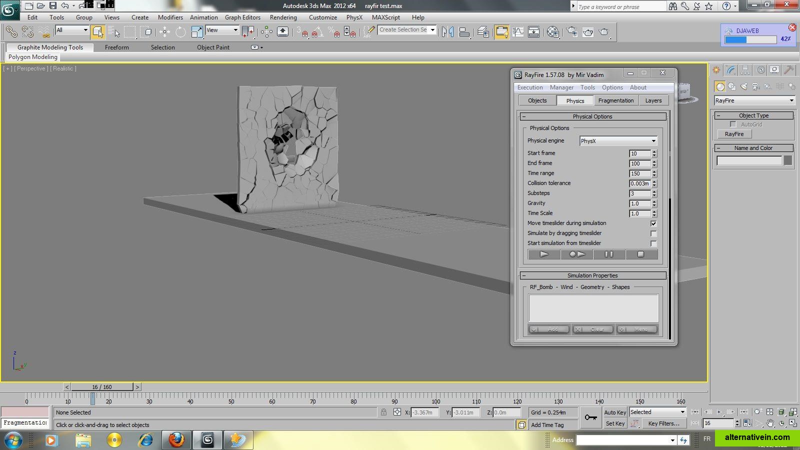
Task: Click Pan View hand icon
Action: point(770,423)
